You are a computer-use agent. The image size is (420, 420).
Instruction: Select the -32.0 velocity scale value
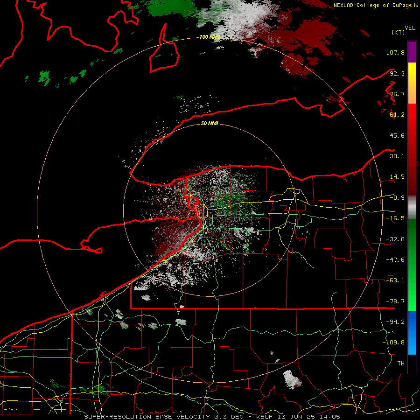point(395,239)
